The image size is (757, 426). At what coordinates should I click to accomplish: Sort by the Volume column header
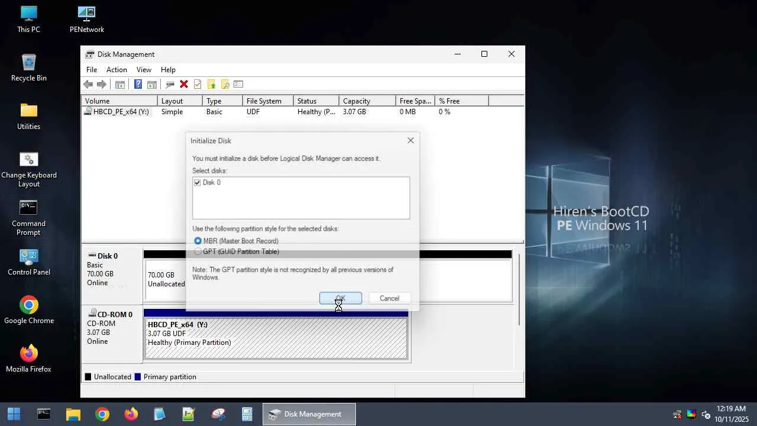[x=119, y=101]
